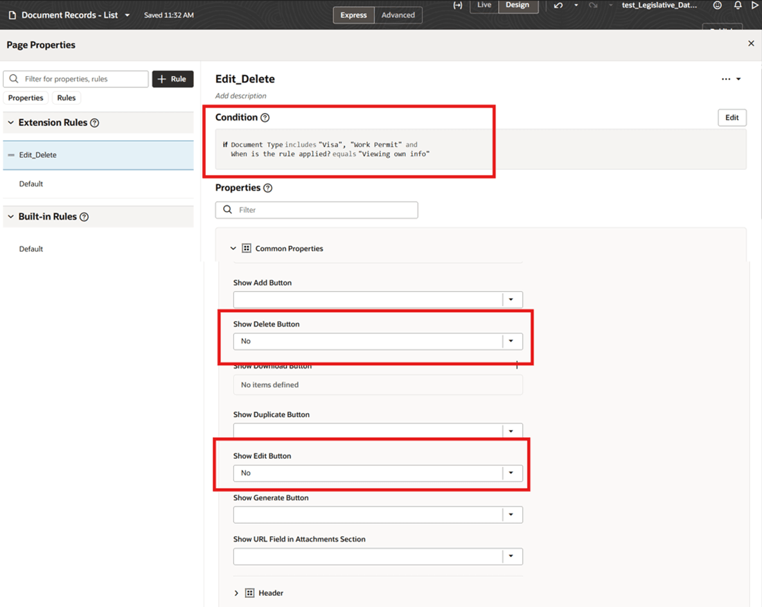
Task: Click the smiley feedback icon
Action: point(717,6)
